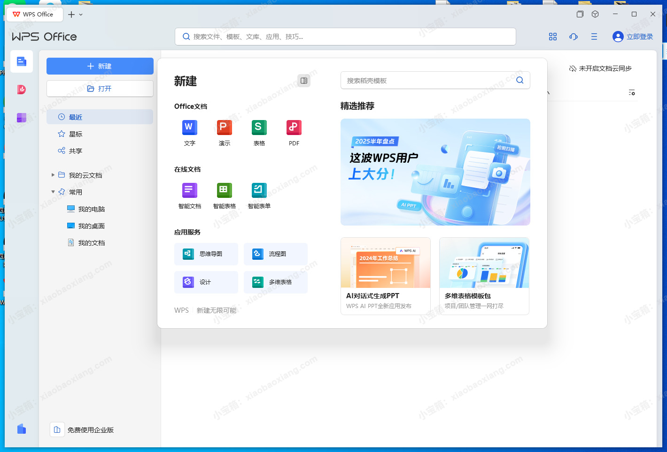Toggle the panel layout icon beside 新建
Screen dimensions: 667x452
(x=304, y=81)
